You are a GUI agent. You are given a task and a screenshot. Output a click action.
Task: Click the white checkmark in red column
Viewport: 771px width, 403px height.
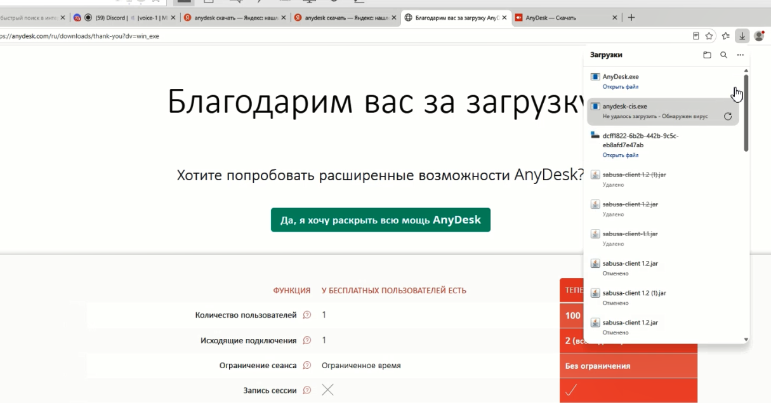(x=570, y=390)
